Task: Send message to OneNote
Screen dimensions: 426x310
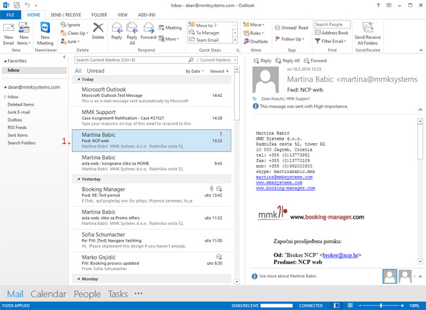Action: pos(256,41)
